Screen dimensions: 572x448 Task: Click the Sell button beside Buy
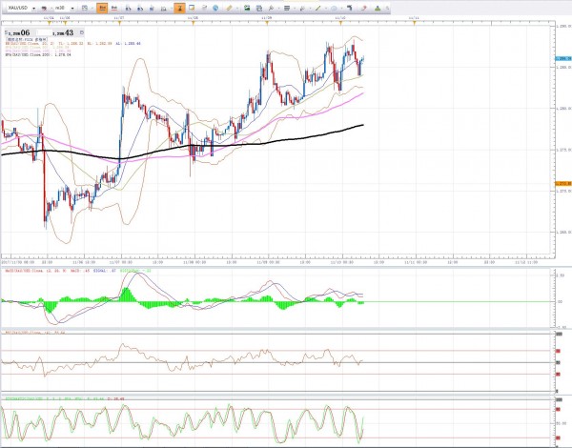pyautogui.click(x=113, y=7)
